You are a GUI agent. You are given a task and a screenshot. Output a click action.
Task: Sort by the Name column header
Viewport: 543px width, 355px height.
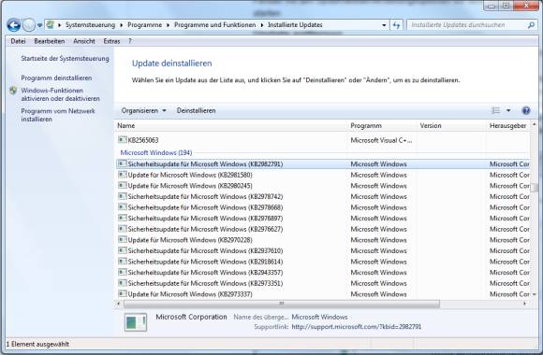point(231,126)
